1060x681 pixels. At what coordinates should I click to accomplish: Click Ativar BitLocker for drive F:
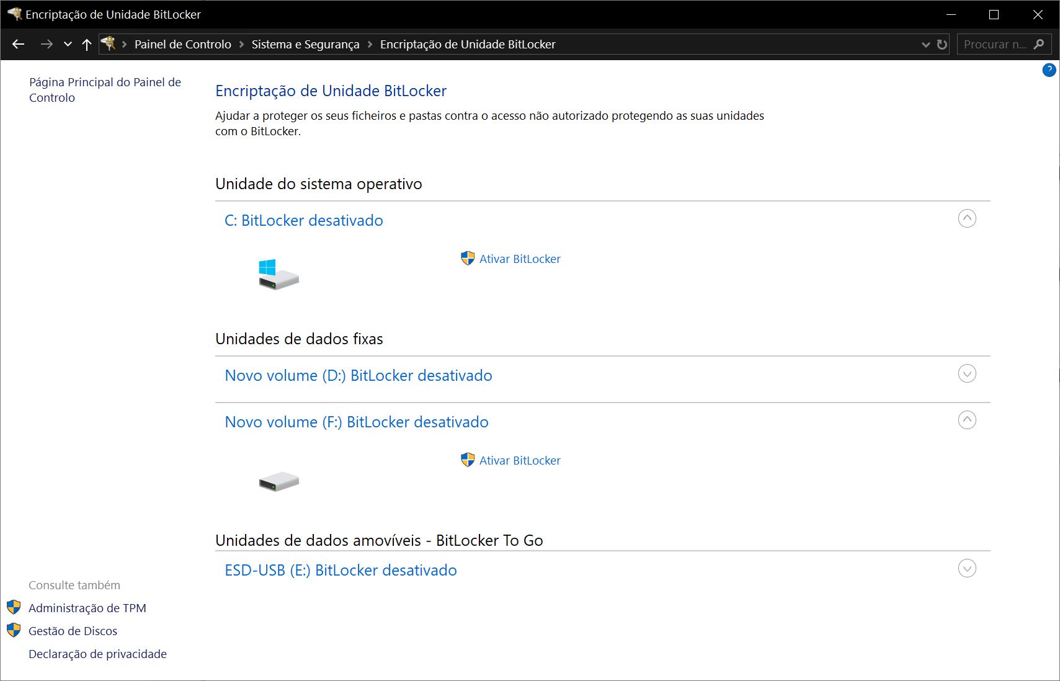point(520,460)
